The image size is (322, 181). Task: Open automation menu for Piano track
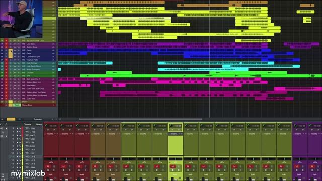(53, 50)
